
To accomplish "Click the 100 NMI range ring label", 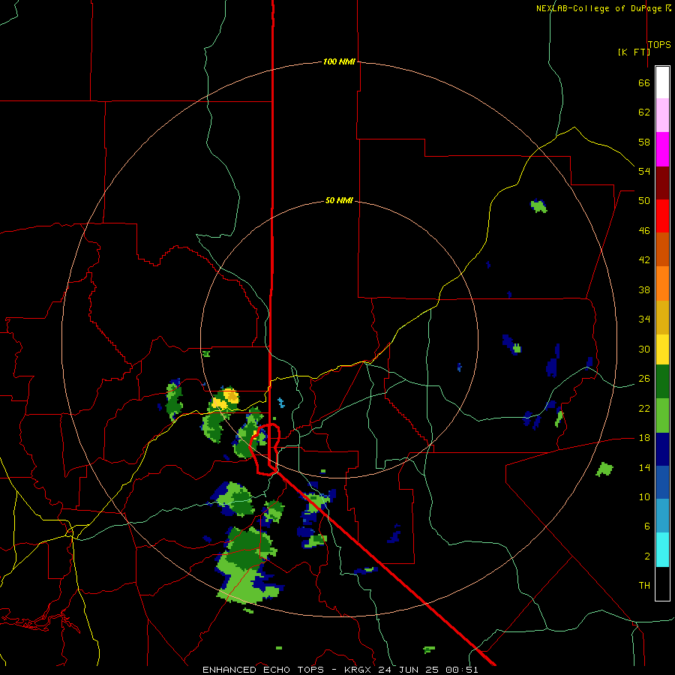I will coord(339,61).
